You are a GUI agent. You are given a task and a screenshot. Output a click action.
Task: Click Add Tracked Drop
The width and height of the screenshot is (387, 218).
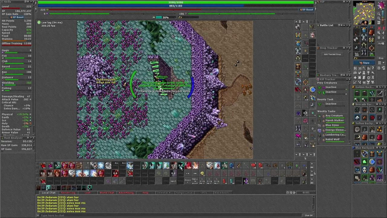click(x=333, y=54)
